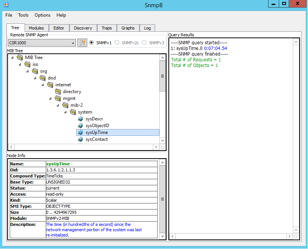Open the Options menu
Viewport: 308px width, 249px height.
[x=42, y=15]
